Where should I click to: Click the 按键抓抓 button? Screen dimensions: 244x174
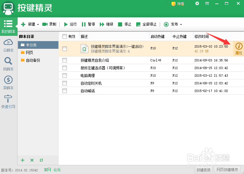click(x=203, y=170)
